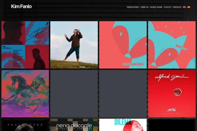Switch language with the Spanish flag icon
The image size is (197, 131).
(x=189, y=7)
